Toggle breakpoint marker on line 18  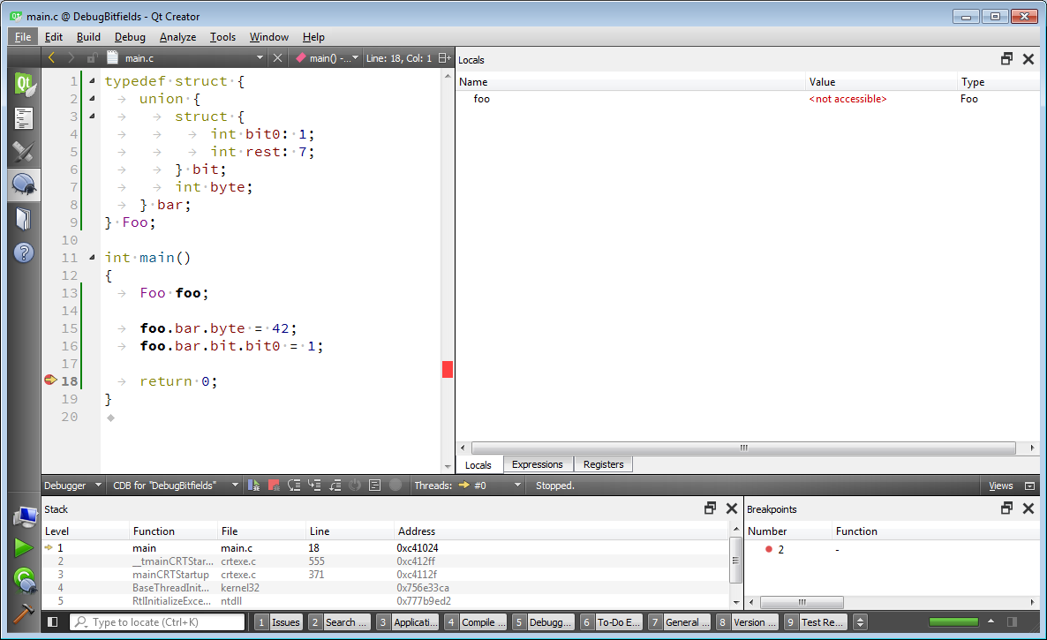(50, 380)
